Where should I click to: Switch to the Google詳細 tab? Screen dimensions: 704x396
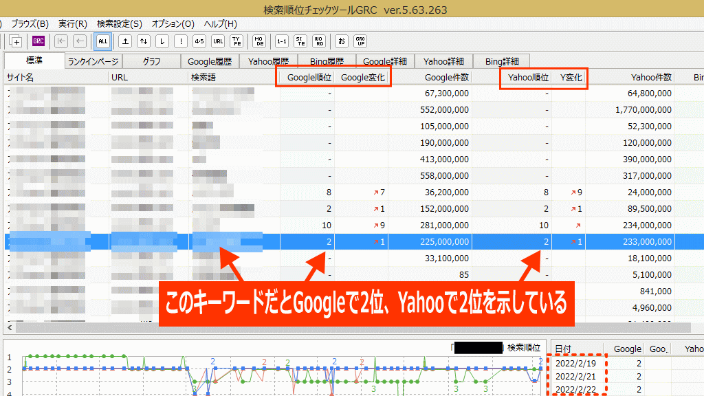point(385,61)
